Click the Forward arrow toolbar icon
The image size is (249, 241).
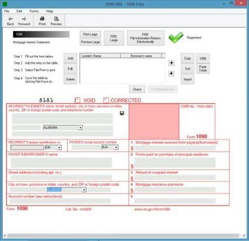[24, 19]
